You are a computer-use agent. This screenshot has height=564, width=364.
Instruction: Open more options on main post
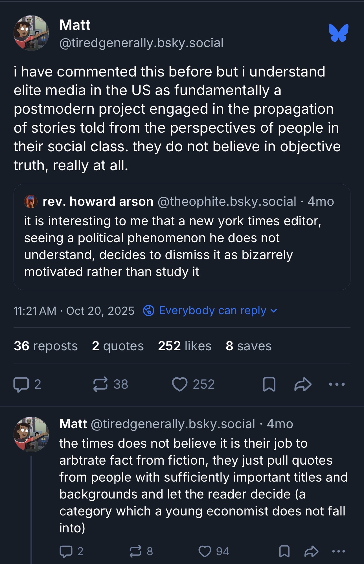(x=337, y=384)
